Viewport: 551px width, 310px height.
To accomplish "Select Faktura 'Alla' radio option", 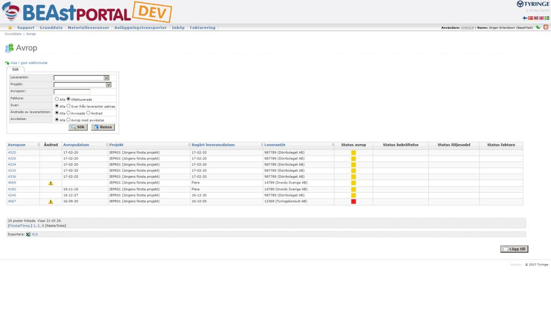I will (x=56, y=99).
